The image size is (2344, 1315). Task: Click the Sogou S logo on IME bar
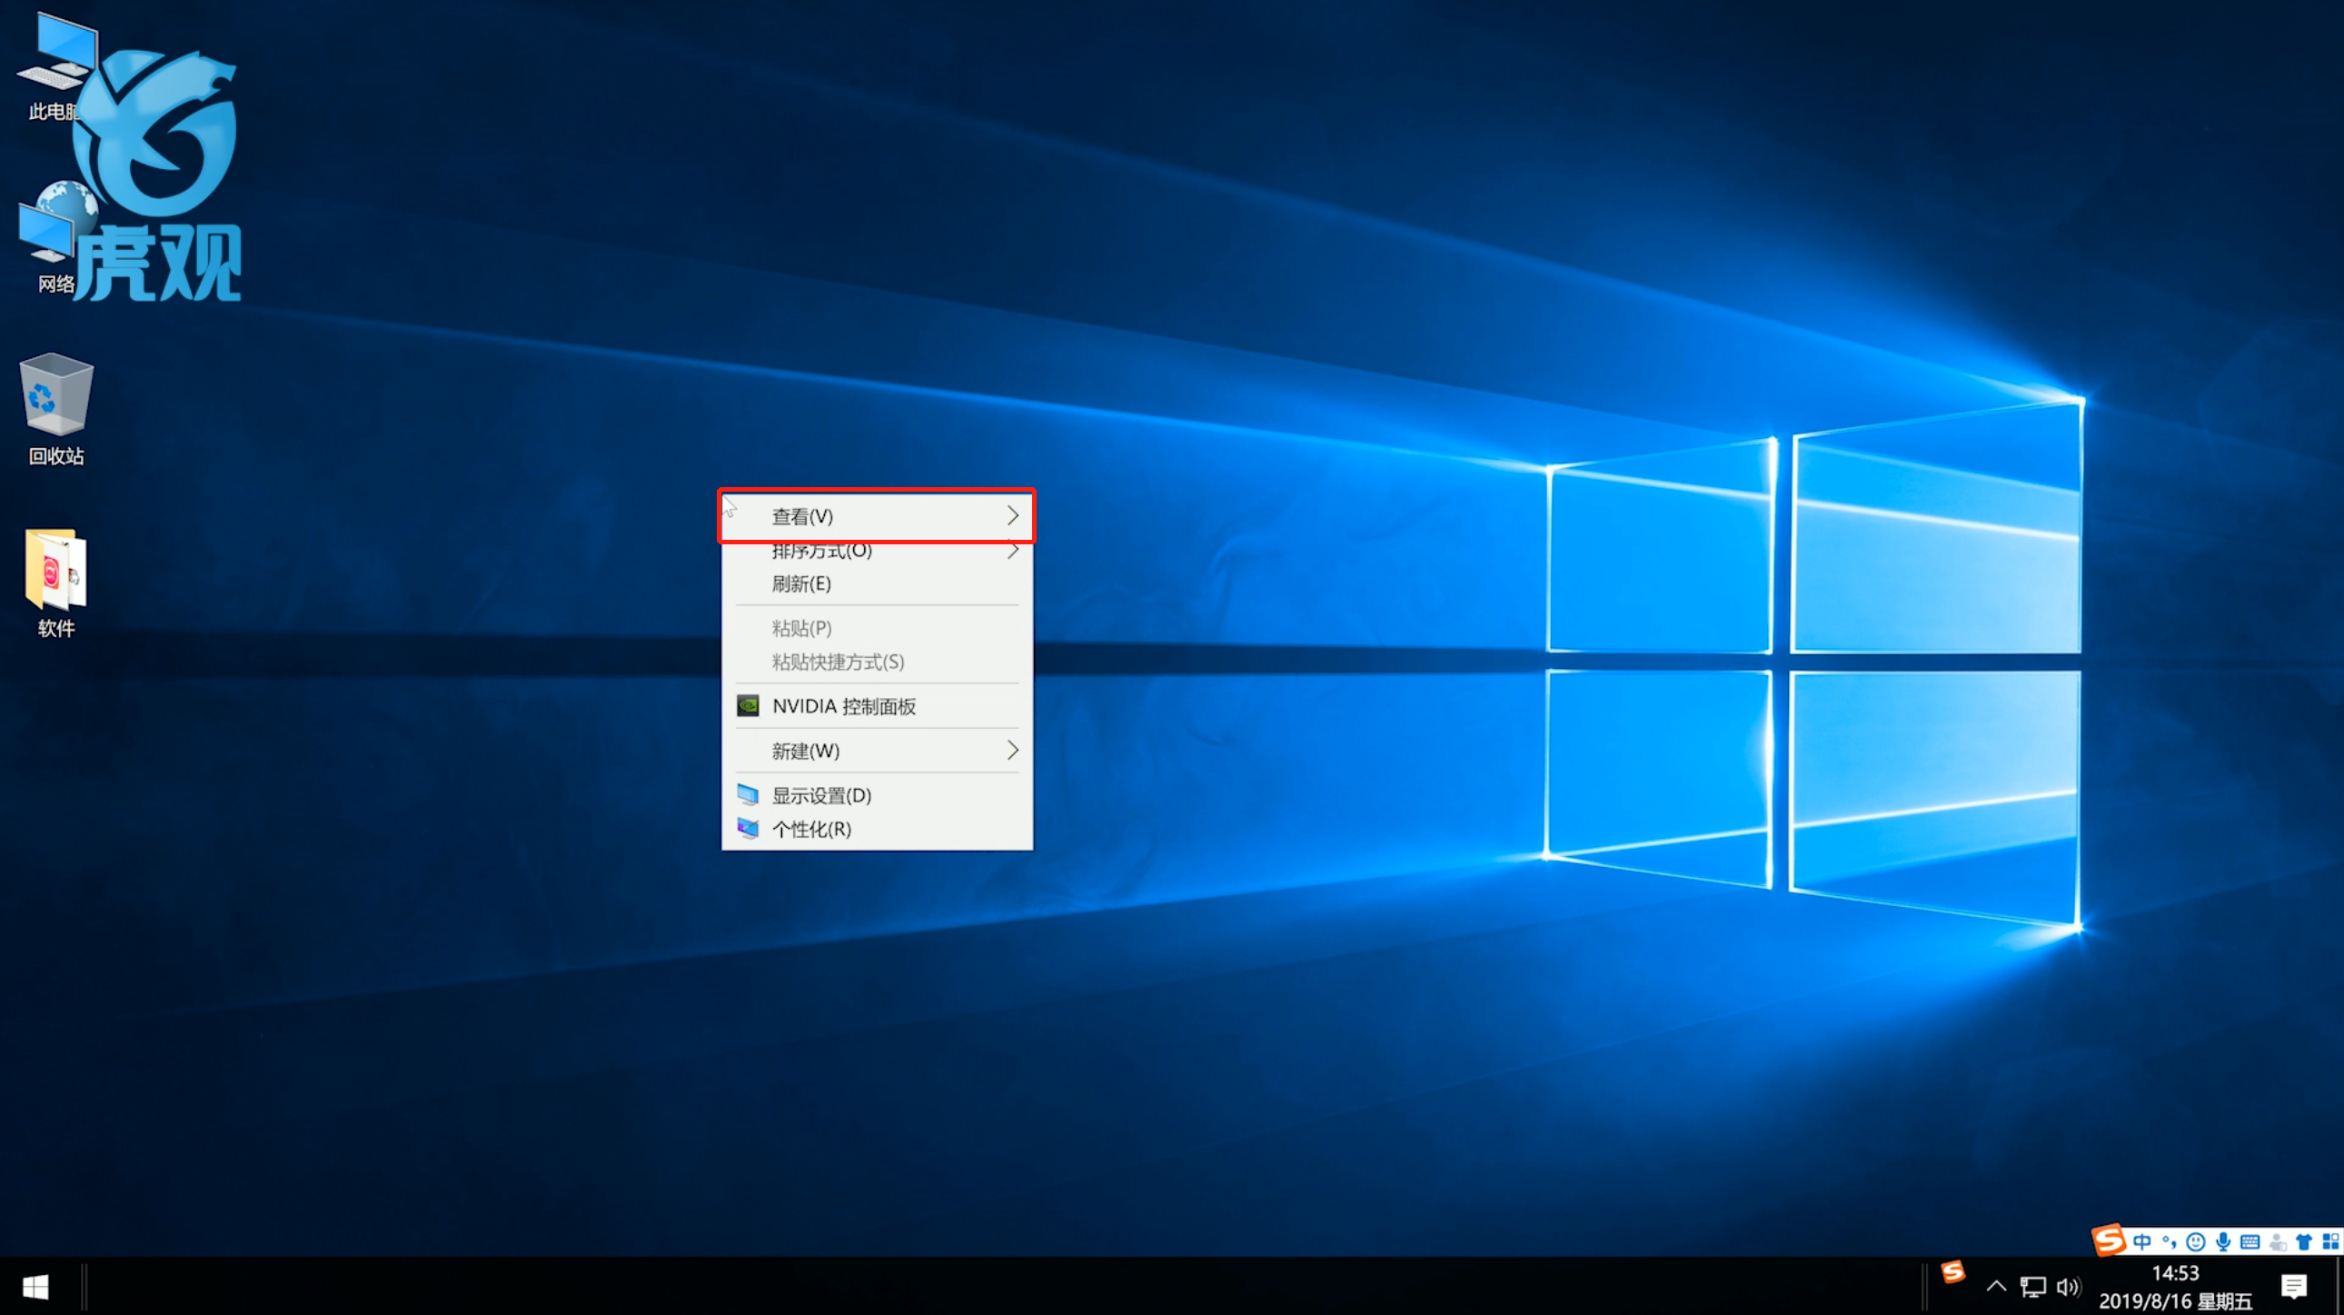point(2109,1240)
